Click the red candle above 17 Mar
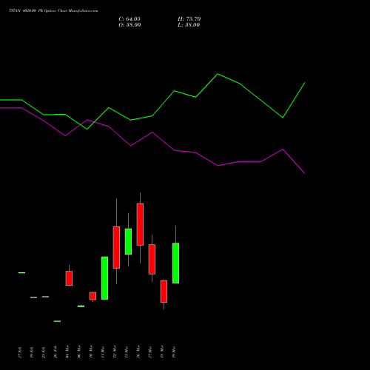Image resolution: width=370 pixels, height=370 pixels. (152, 259)
